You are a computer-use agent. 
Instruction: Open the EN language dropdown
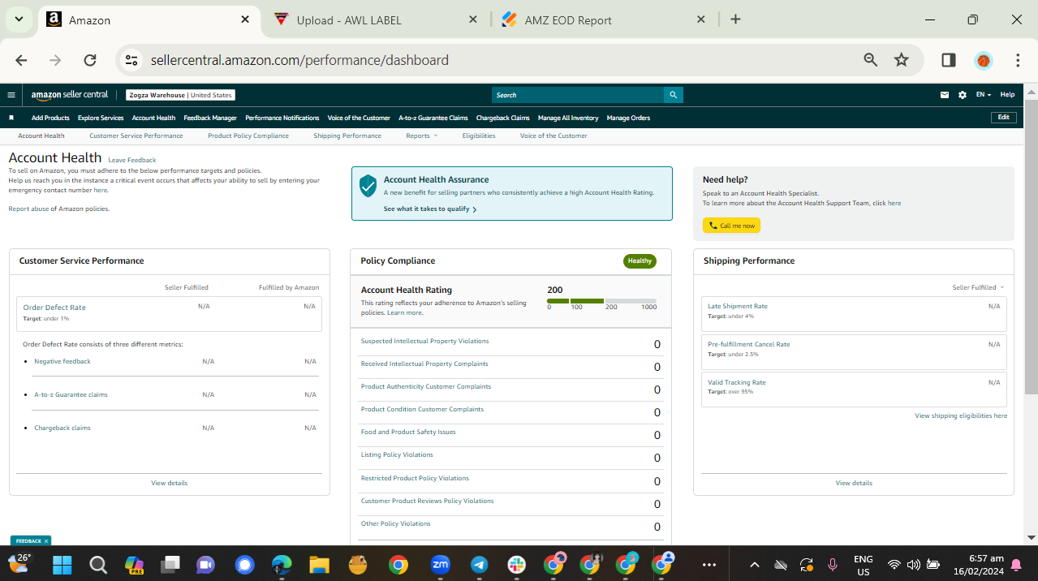tap(983, 95)
